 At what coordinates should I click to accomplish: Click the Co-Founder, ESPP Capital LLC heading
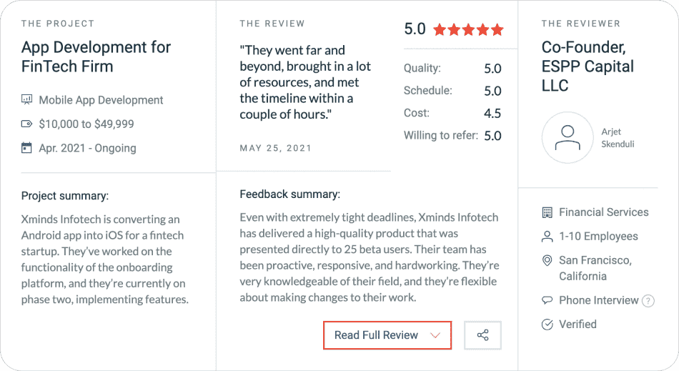coord(588,66)
